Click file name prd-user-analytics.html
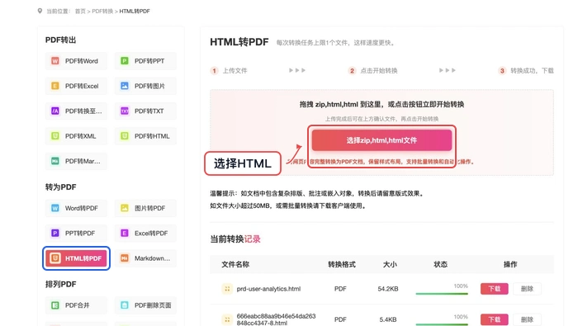578x326 pixels. [x=268, y=289]
